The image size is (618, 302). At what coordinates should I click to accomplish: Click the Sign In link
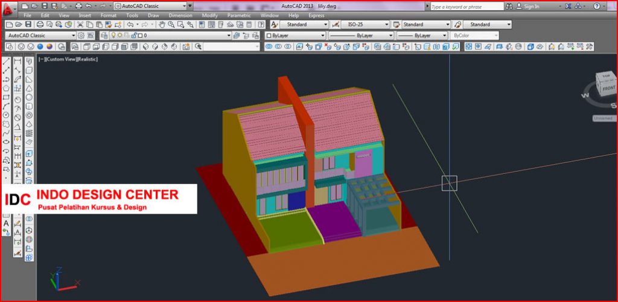pos(531,6)
